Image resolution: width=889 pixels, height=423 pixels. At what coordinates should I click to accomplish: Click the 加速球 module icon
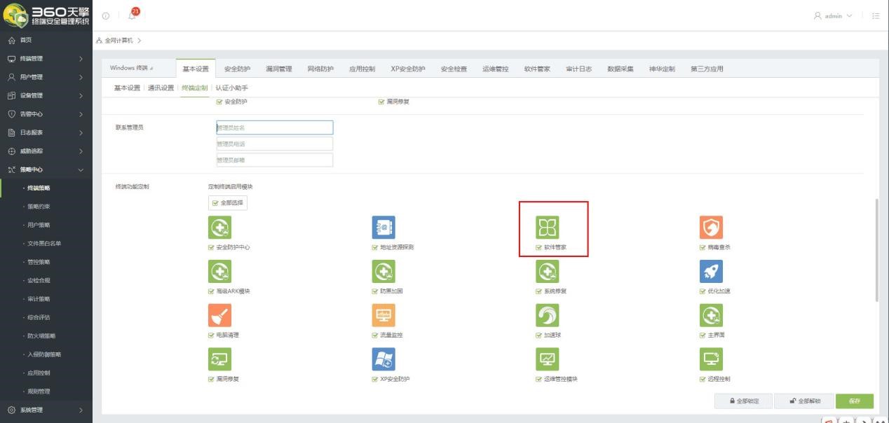pos(547,315)
